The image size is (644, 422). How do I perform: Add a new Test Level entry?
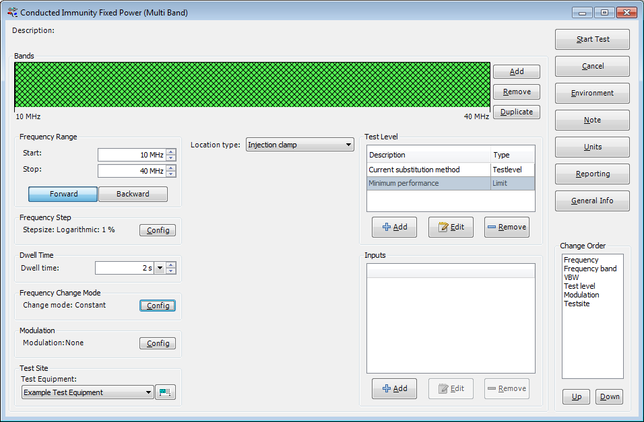click(394, 227)
